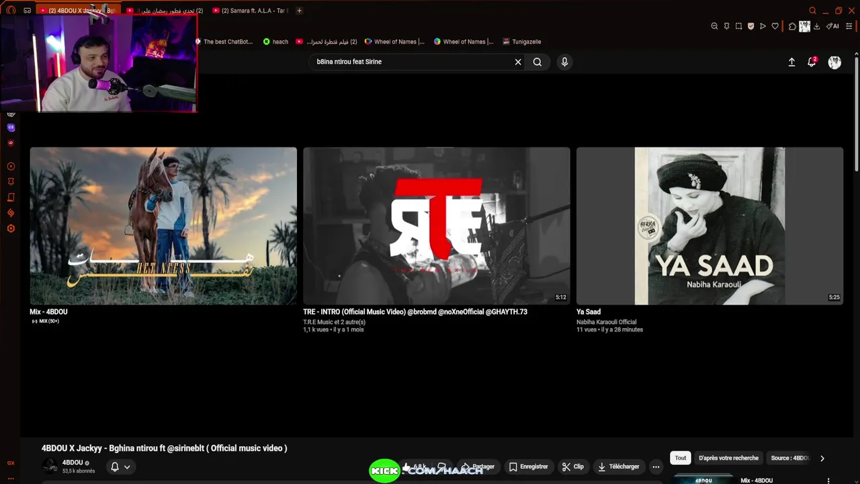This screenshot has width=860, height=484.
Task: Open 'T.R.E Music et 2 autre(s)' channel link
Action: tap(334, 322)
